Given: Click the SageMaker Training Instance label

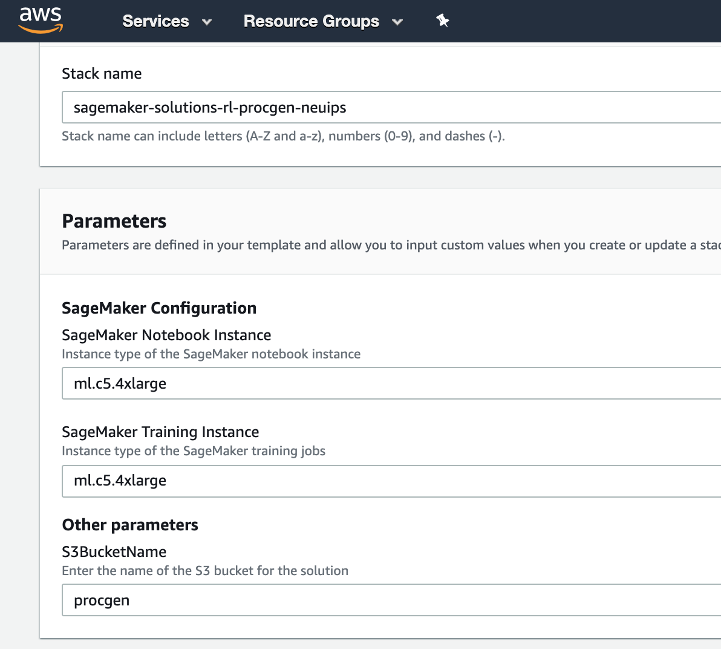Looking at the screenshot, I should [x=160, y=432].
